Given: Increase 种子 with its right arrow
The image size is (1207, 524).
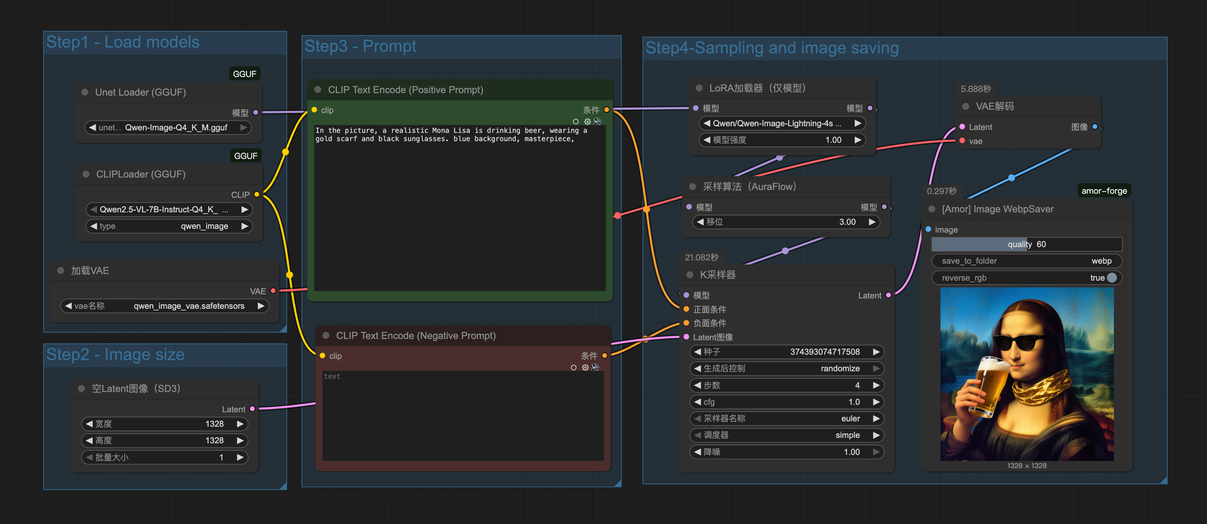Looking at the screenshot, I should 876,352.
